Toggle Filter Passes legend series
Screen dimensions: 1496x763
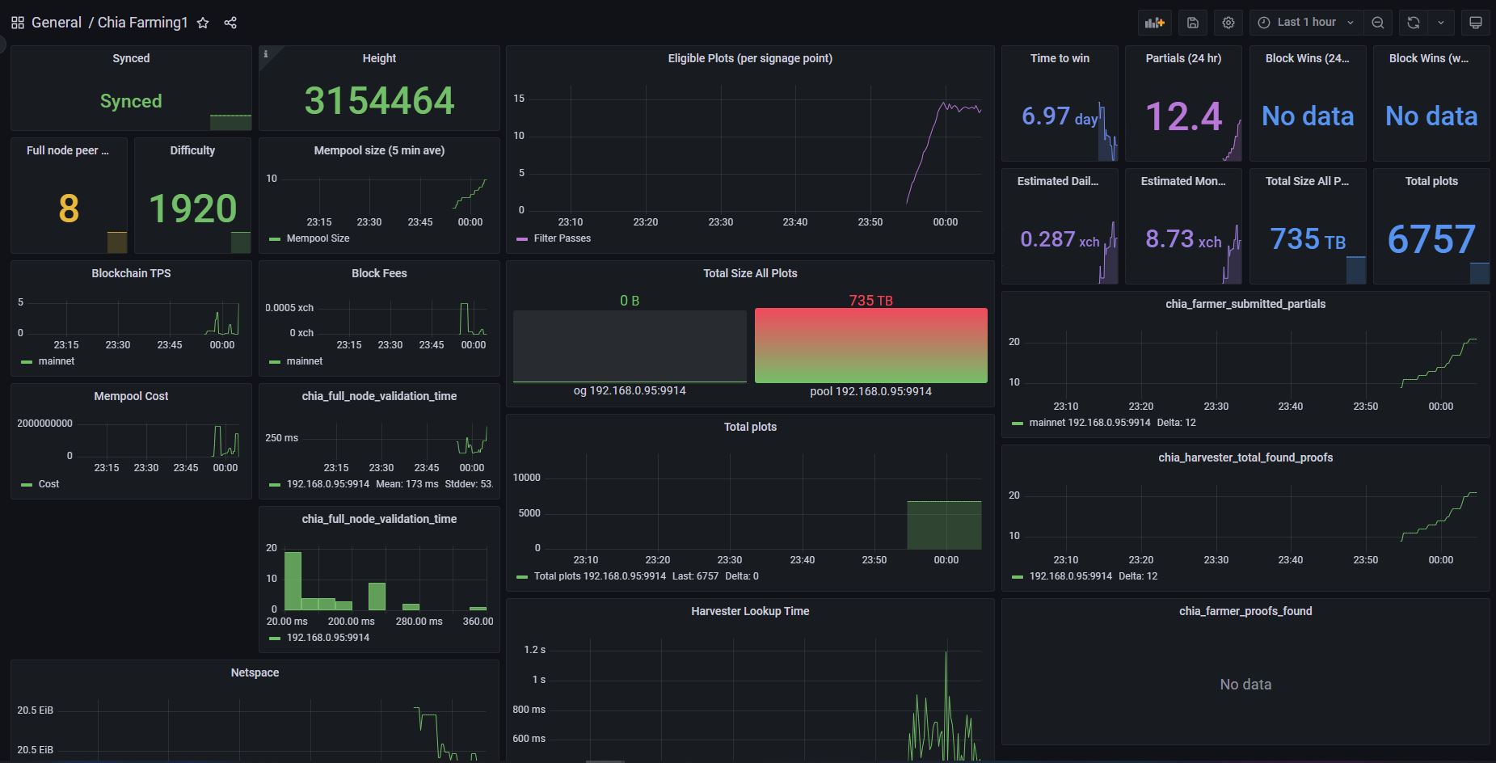(563, 238)
